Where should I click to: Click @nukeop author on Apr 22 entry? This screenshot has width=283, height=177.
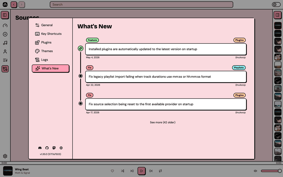click(240, 85)
